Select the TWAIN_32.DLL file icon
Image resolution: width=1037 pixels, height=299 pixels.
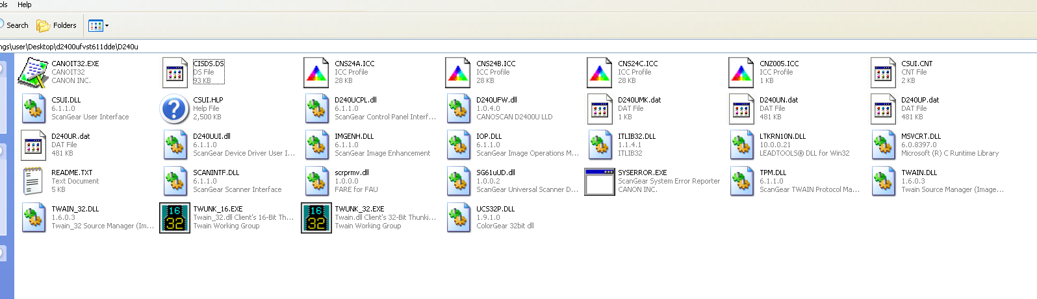[x=33, y=218]
